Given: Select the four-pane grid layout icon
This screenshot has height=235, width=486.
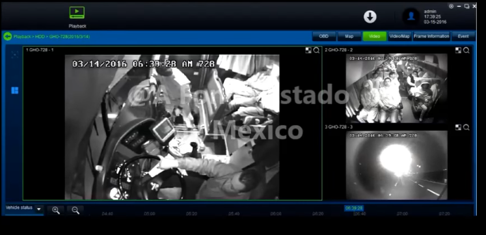Looking at the screenshot, I should [14, 90].
